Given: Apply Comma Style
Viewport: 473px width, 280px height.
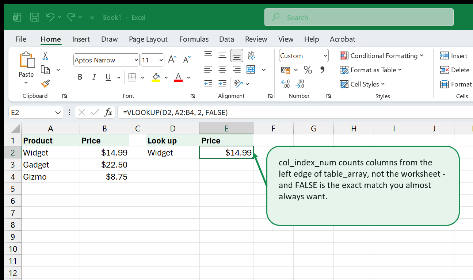Looking at the screenshot, I should coord(322,70).
